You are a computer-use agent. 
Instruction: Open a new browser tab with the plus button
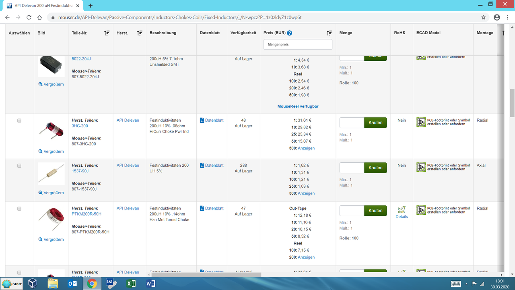click(90, 6)
